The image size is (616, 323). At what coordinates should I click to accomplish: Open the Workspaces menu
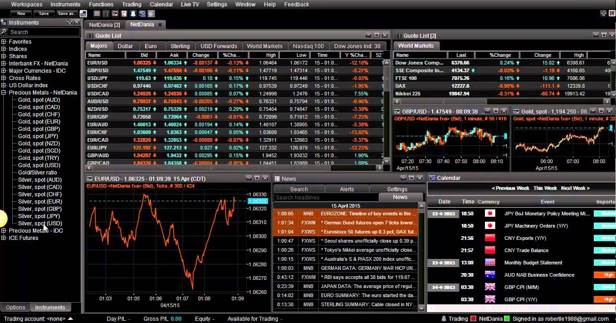point(27,5)
